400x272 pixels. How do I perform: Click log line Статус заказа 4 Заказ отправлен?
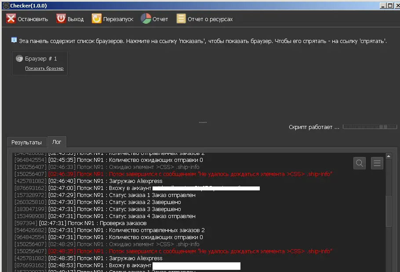(105, 216)
